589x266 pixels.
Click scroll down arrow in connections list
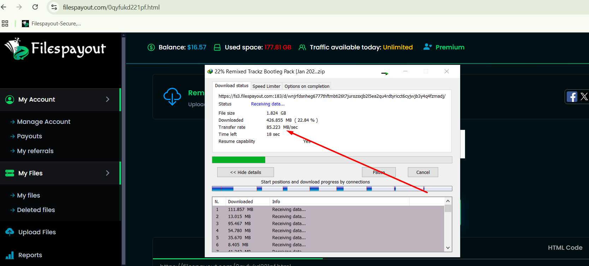[448, 248]
